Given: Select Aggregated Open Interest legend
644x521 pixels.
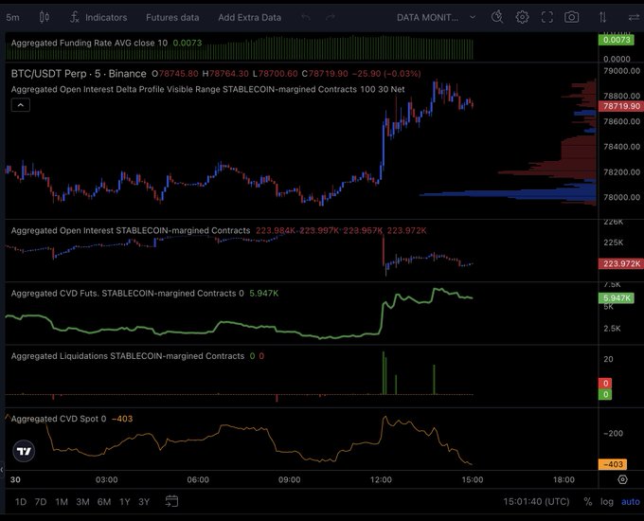Looking at the screenshot, I should (x=131, y=230).
